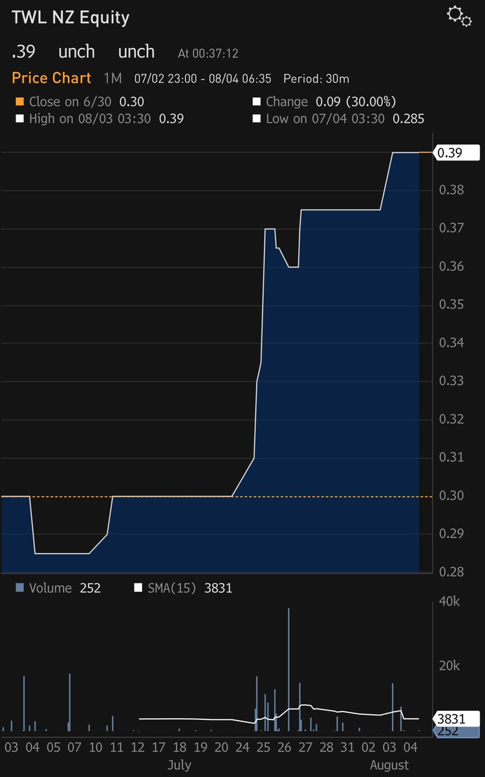Image resolution: width=485 pixels, height=777 pixels.
Task: Open the Price Chart tab label
Action: pos(51,78)
